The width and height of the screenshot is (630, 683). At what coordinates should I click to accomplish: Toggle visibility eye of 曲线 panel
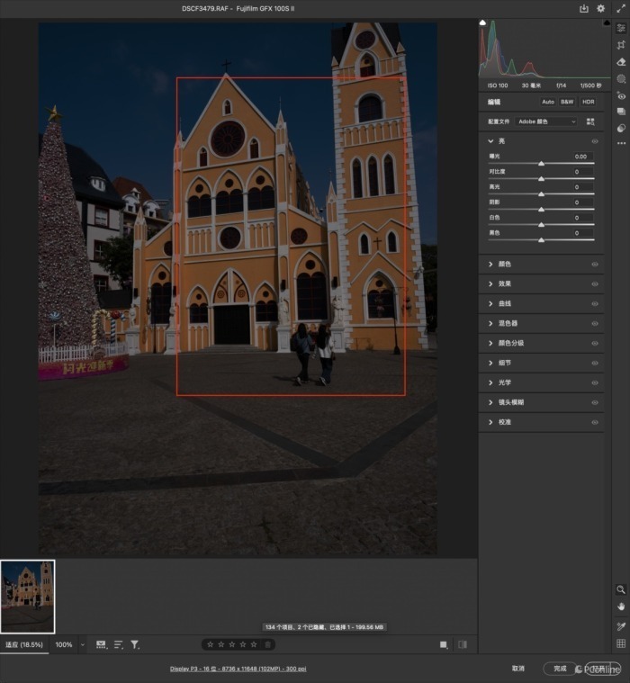click(595, 303)
